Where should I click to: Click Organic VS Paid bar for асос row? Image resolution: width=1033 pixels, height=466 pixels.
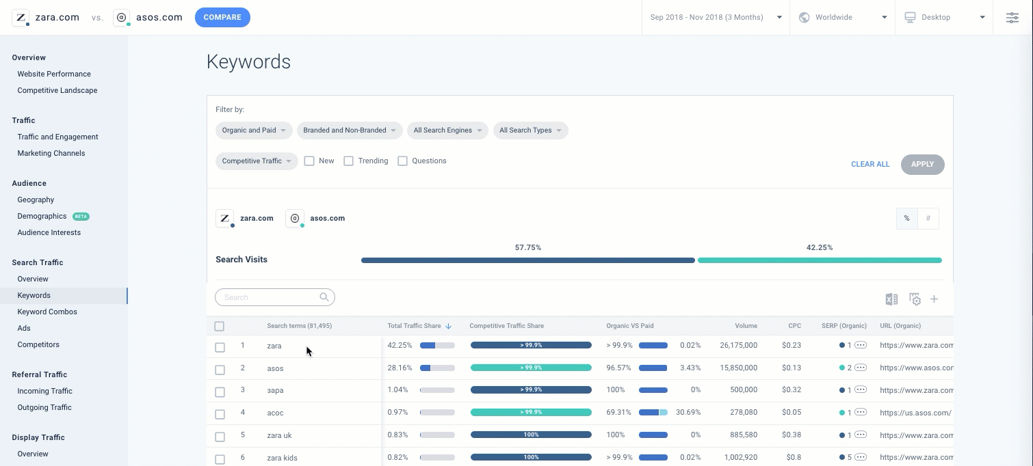click(x=653, y=413)
